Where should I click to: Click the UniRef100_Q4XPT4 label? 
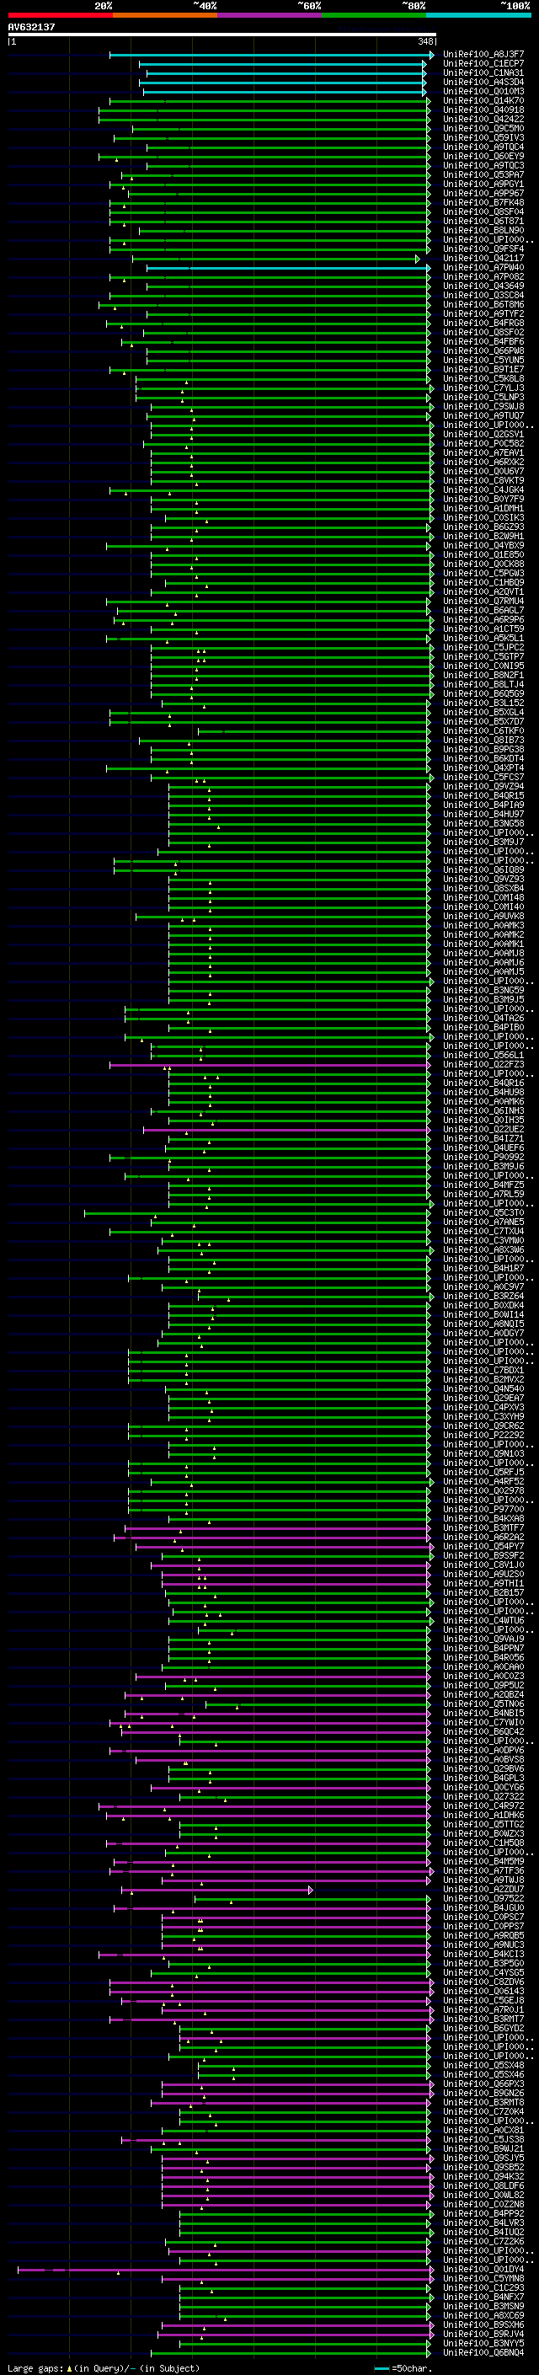[483, 768]
